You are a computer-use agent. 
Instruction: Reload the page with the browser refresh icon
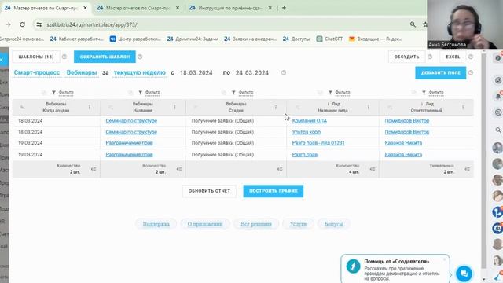coord(22,24)
